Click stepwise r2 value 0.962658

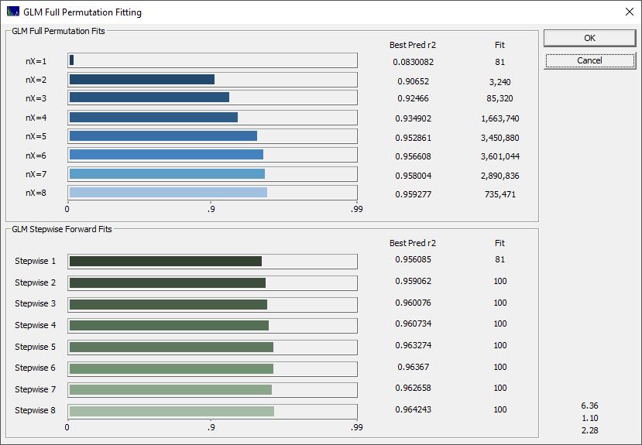click(413, 388)
